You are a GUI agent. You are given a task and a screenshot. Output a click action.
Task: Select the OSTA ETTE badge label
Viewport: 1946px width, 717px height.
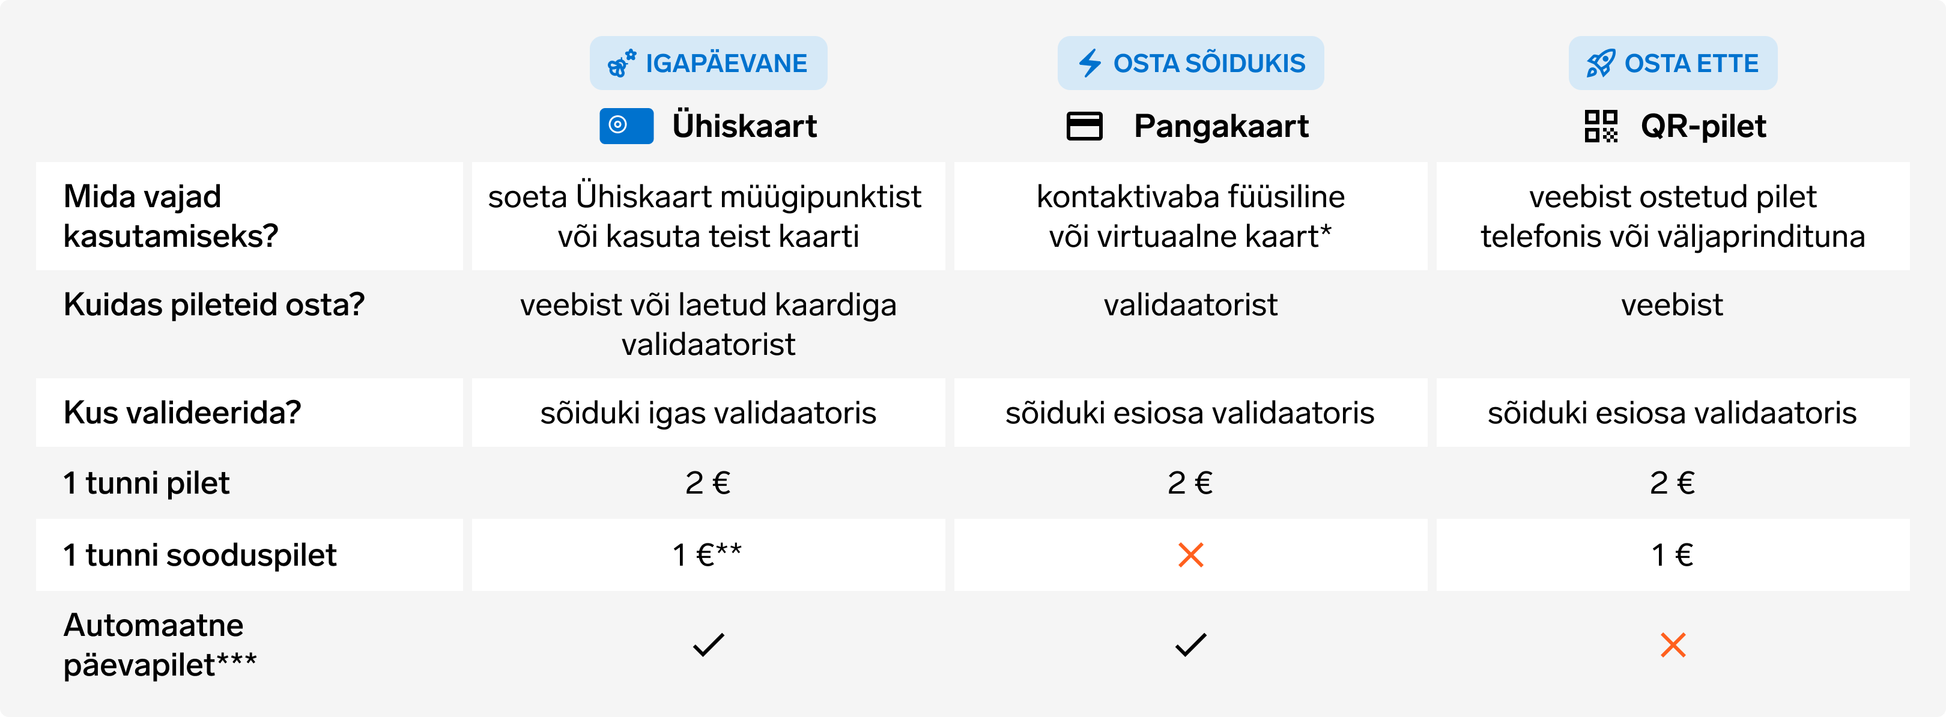tap(1691, 64)
